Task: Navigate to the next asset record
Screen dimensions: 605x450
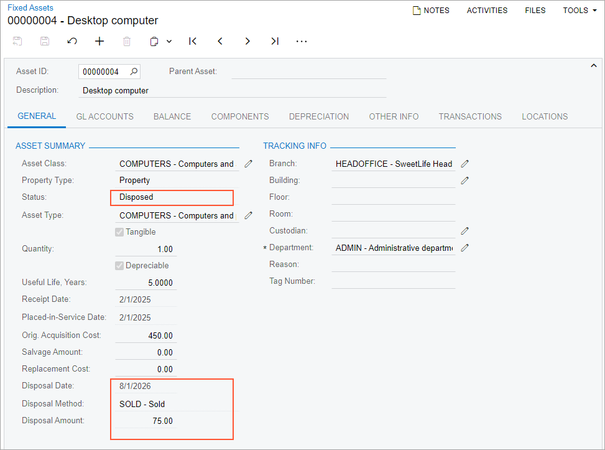Action: 247,41
